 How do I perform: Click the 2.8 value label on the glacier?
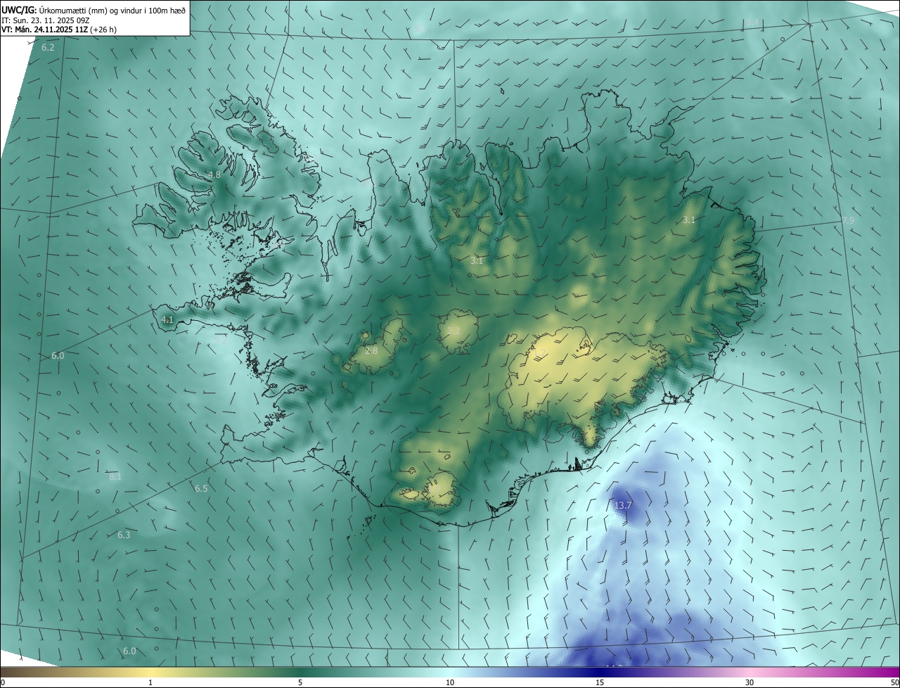372,350
